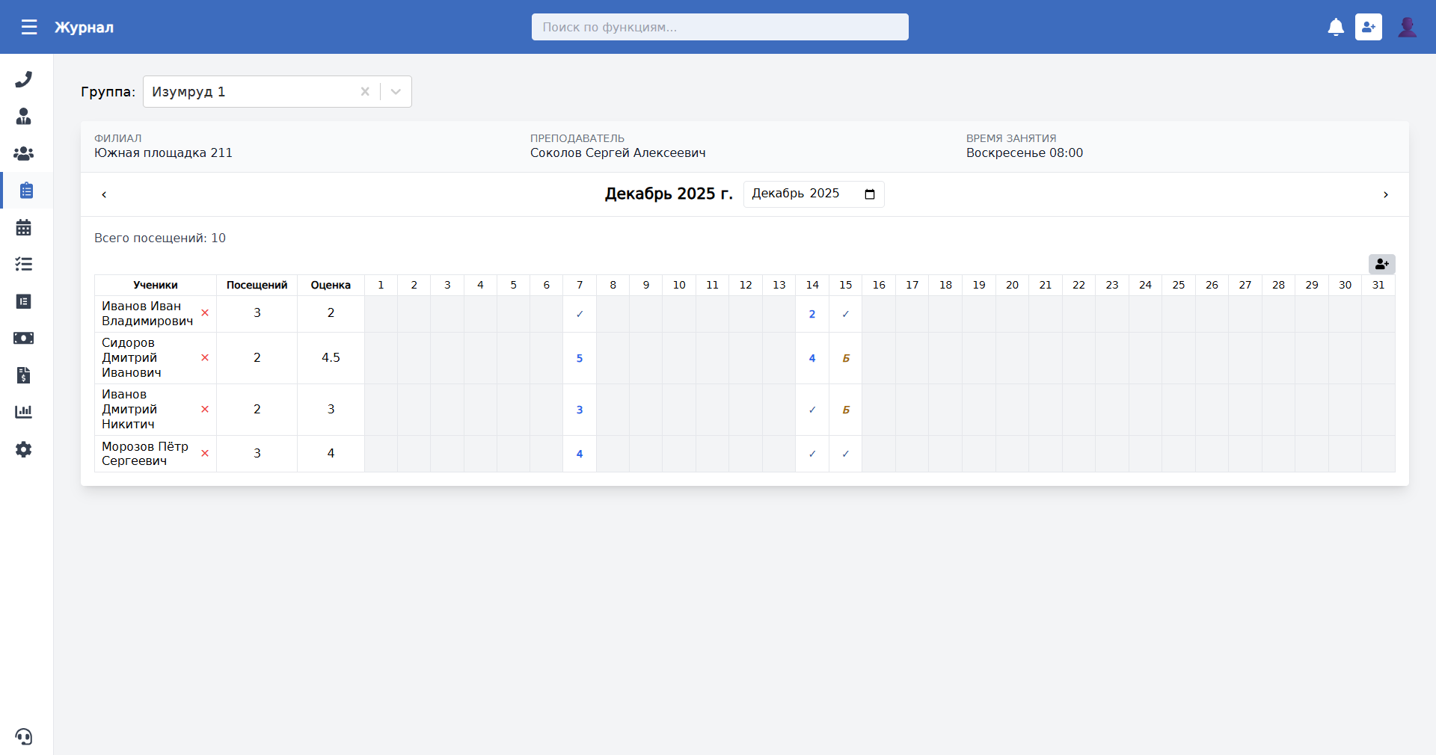Click the search by functions field
This screenshot has height=755, width=1436.
(719, 28)
